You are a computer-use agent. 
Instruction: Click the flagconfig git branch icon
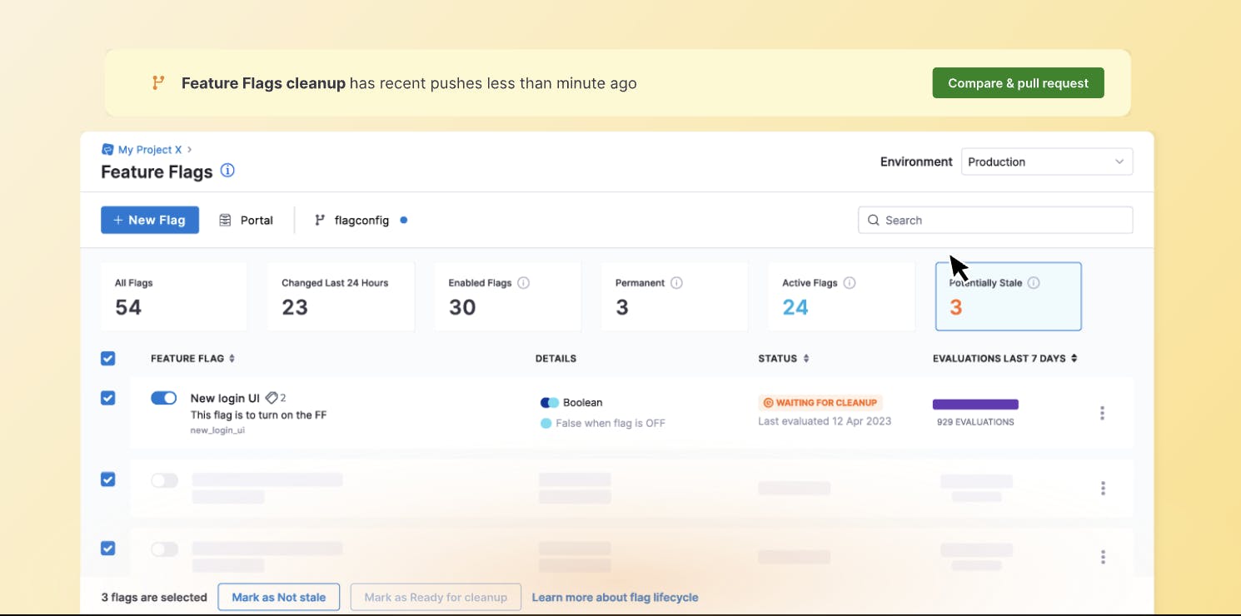320,221
